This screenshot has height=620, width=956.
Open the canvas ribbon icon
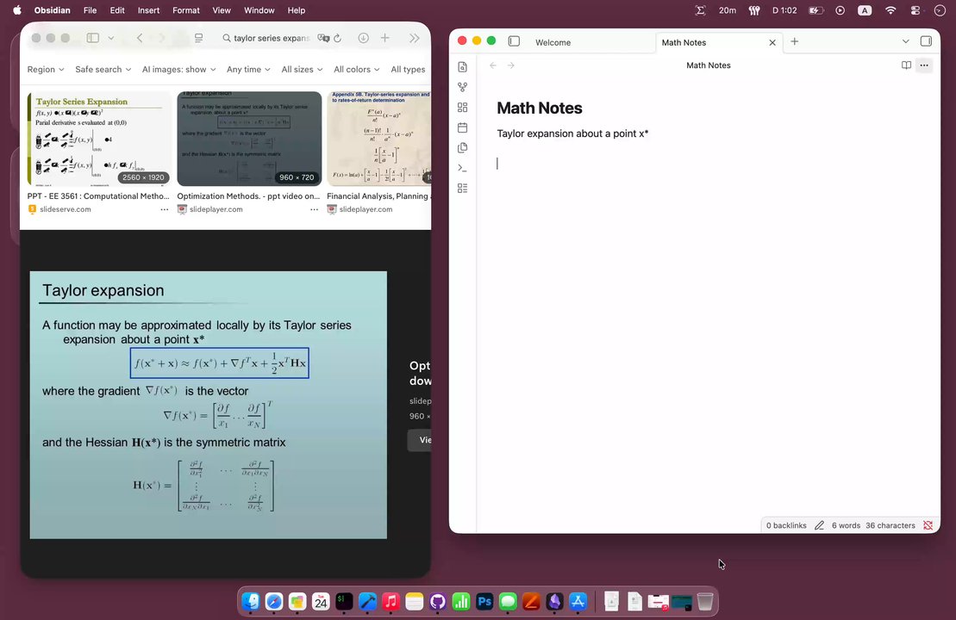pyautogui.click(x=463, y=107)
